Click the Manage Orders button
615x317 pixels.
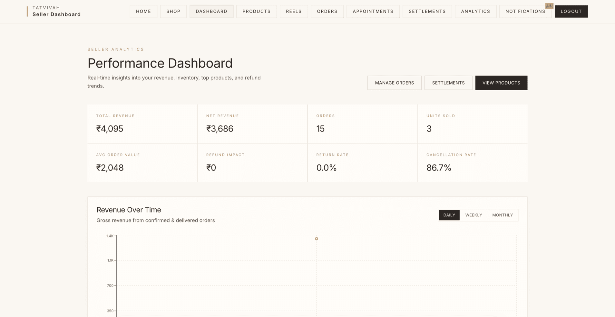394,83
